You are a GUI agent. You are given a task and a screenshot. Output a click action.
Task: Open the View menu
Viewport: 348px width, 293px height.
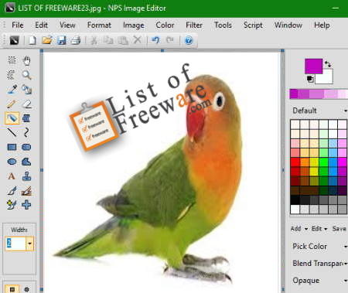pos(67,25)
